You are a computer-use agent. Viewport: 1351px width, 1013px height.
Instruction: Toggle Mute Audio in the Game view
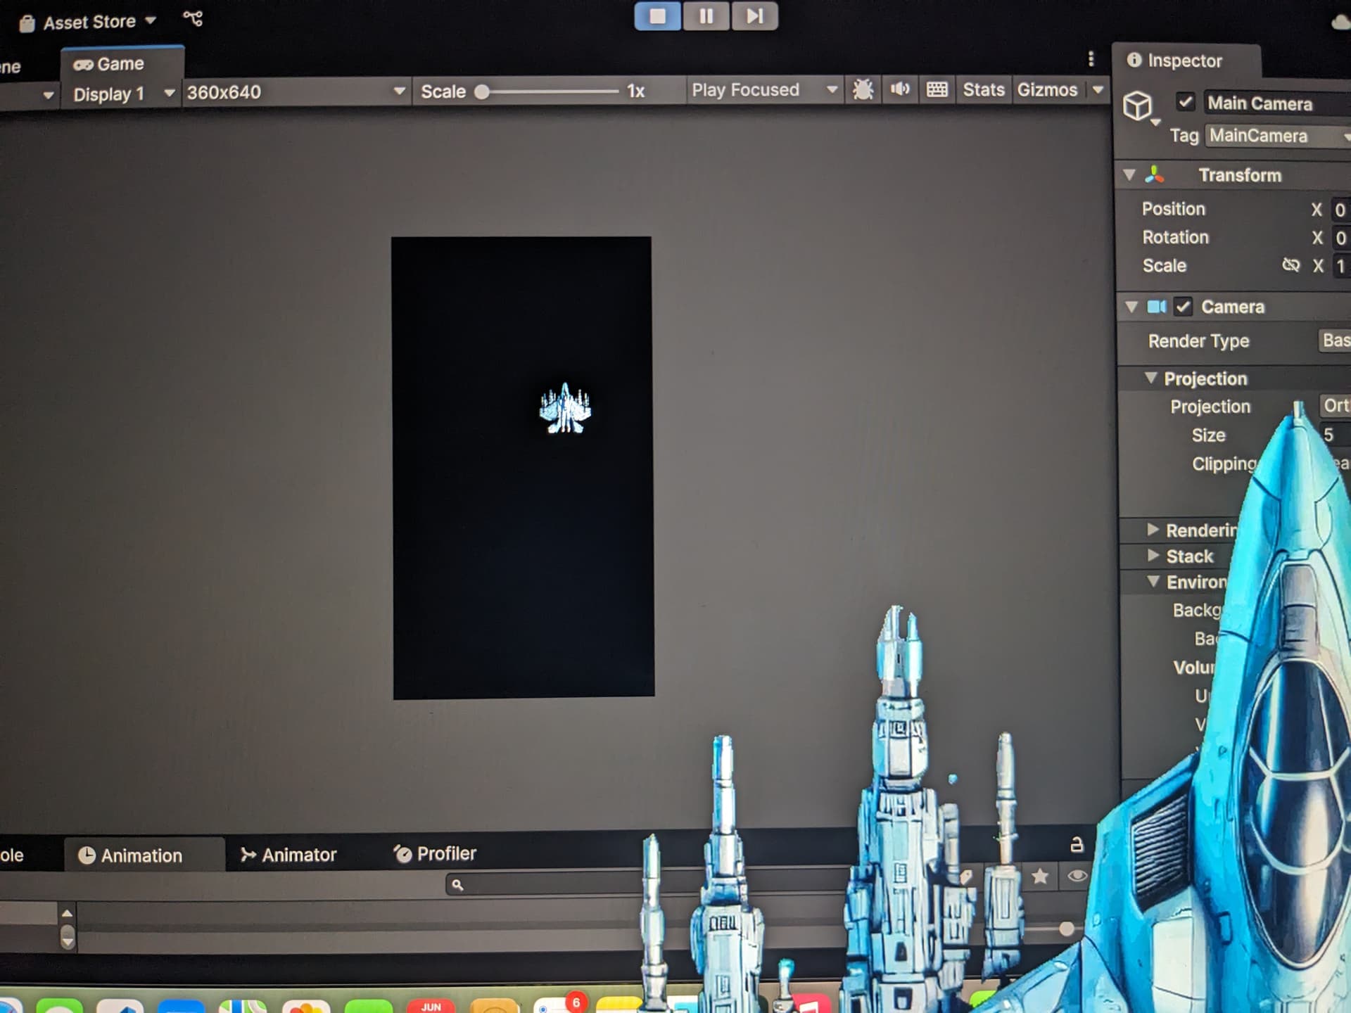coord(899,90)
